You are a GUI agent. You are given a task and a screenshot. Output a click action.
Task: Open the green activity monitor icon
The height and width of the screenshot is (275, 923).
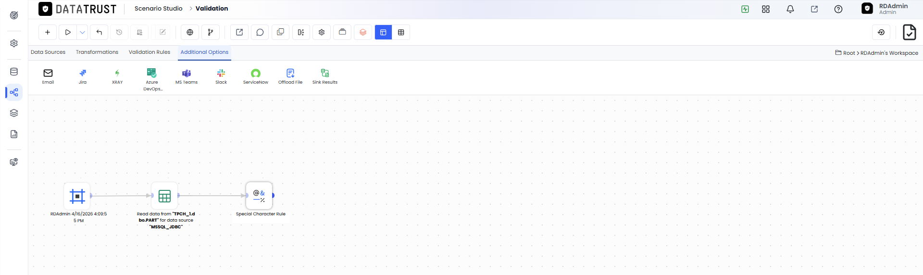point(745,9)
